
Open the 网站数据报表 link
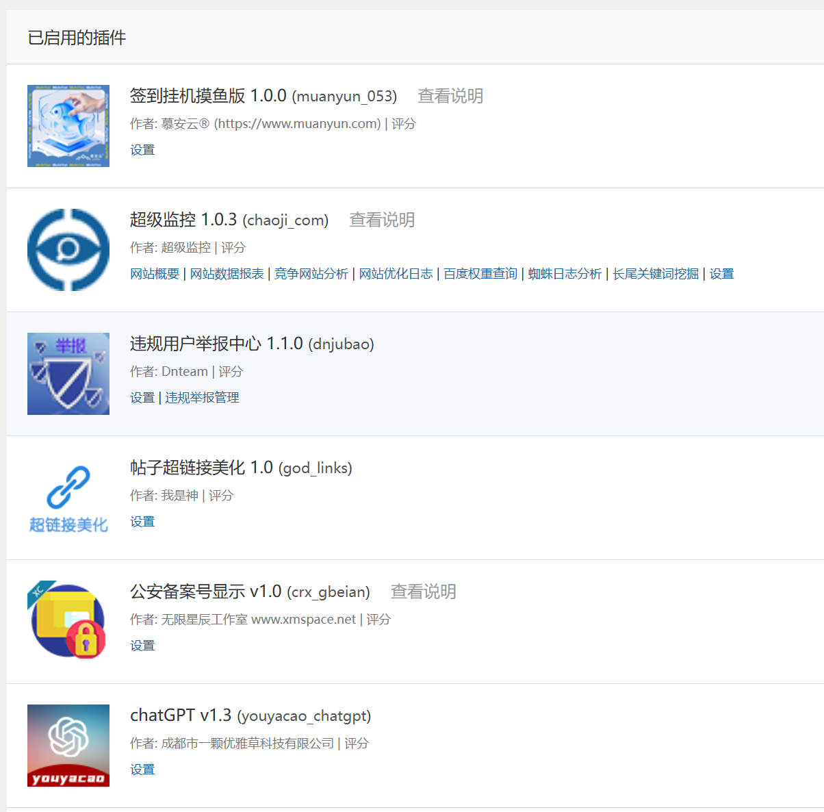[227, 274]
